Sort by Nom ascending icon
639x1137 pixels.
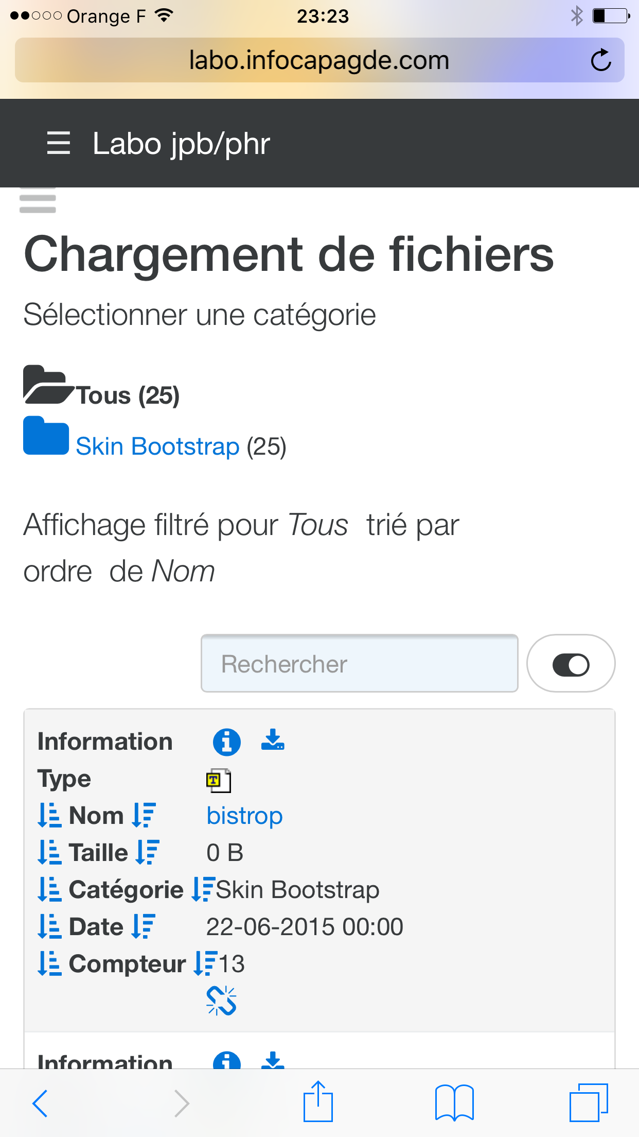(49, 815)
